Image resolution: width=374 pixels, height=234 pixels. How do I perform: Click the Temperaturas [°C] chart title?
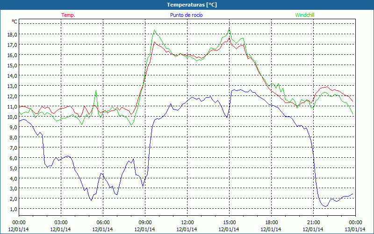(192, 5)
